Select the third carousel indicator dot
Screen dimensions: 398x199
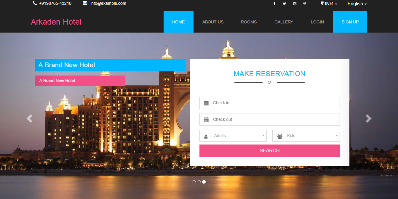[204, 182]
